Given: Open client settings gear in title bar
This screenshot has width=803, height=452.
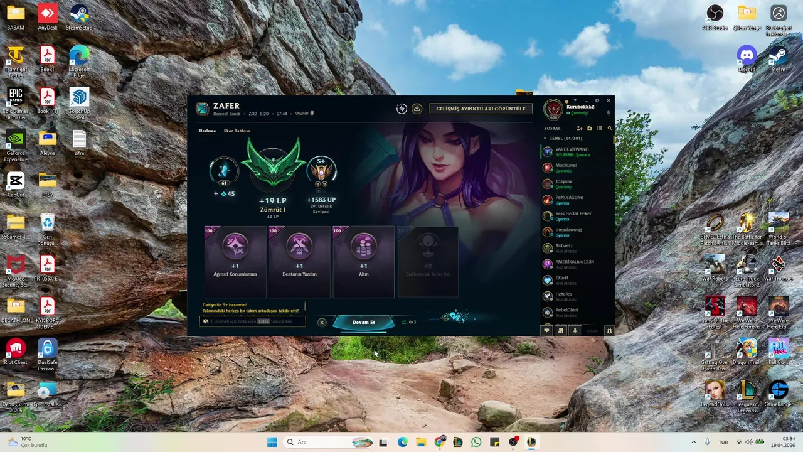Looking at the screenshot, I should pyautogui.click(x=597, y=100).
